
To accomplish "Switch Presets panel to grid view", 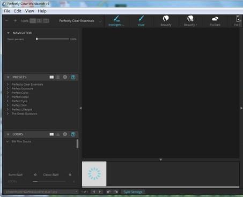I will point(51,77).
